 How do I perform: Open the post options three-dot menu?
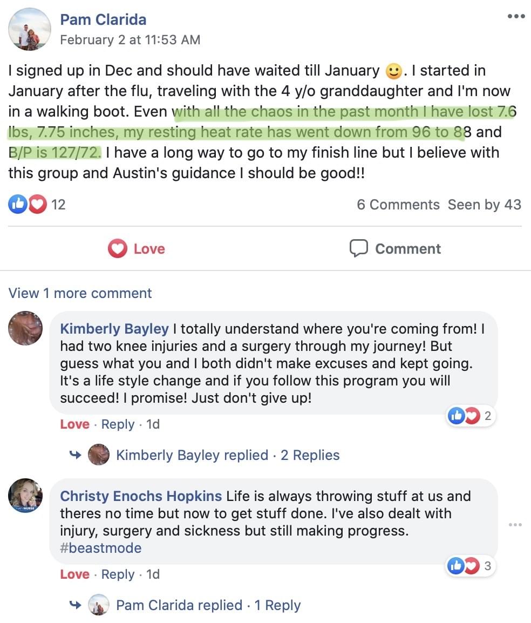point(516,17)
